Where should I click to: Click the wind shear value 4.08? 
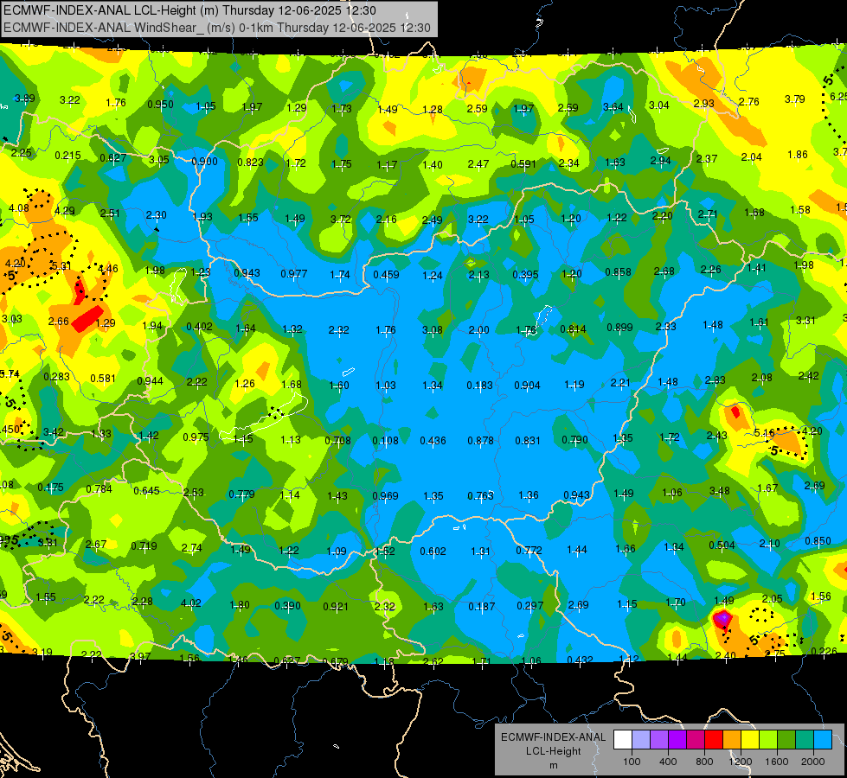19,208
